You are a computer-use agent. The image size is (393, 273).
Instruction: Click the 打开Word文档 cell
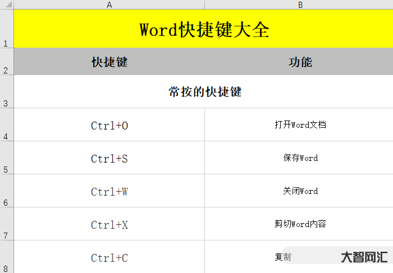pyautogui.click(x=300, y=125)
